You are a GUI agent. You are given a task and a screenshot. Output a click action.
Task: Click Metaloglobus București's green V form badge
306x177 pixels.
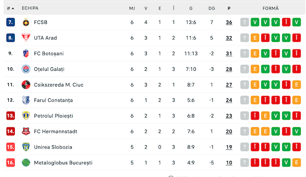[286, 163]
